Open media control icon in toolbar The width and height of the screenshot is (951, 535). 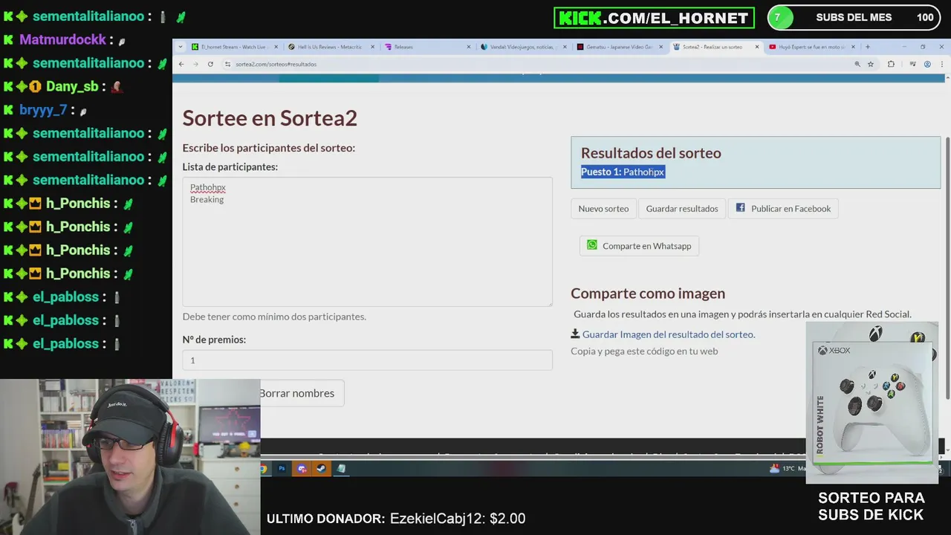pos(913,64)
